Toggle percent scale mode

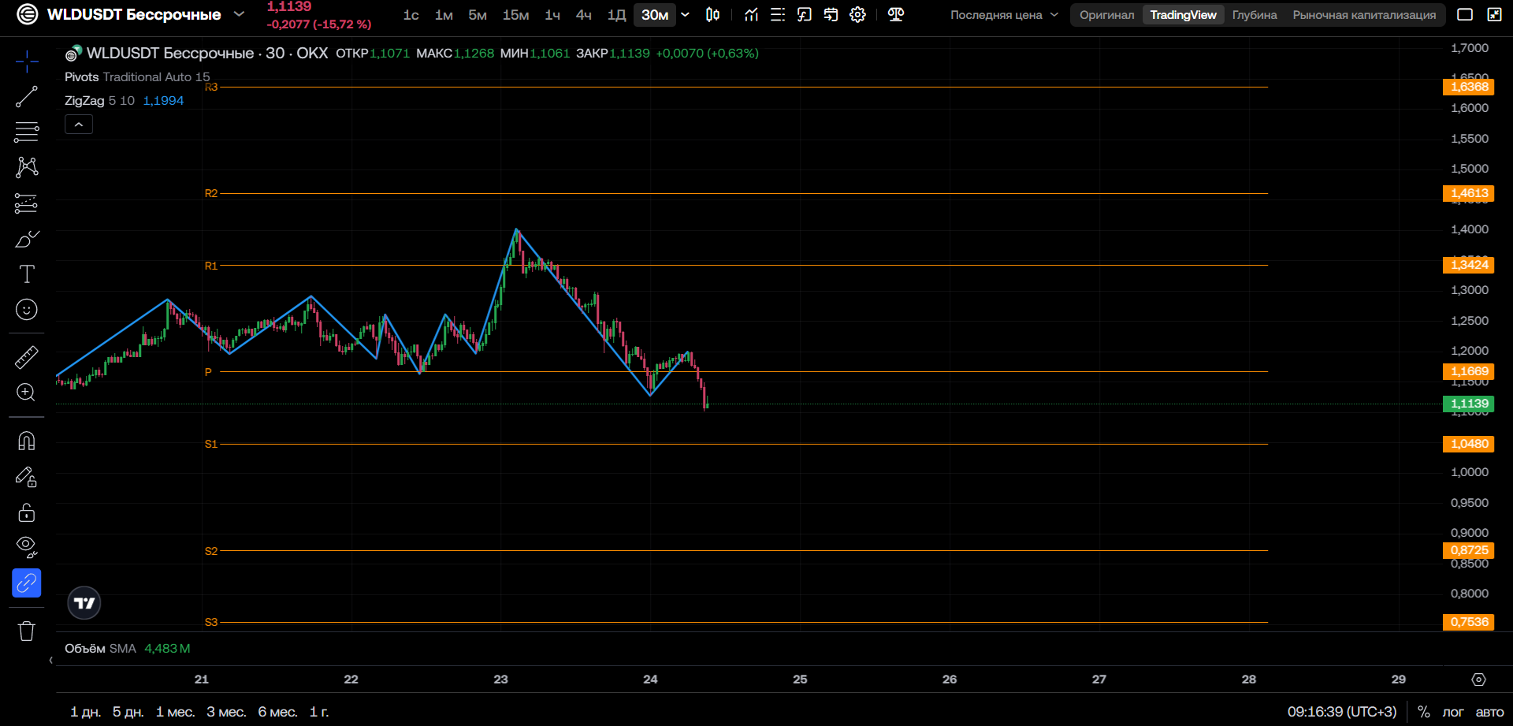click(x=1423, y=712)
